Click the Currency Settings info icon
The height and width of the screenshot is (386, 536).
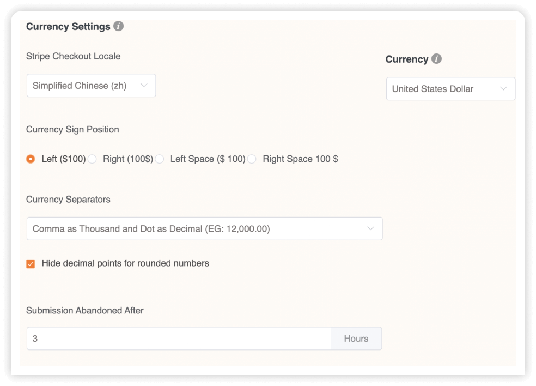[118, 26]
